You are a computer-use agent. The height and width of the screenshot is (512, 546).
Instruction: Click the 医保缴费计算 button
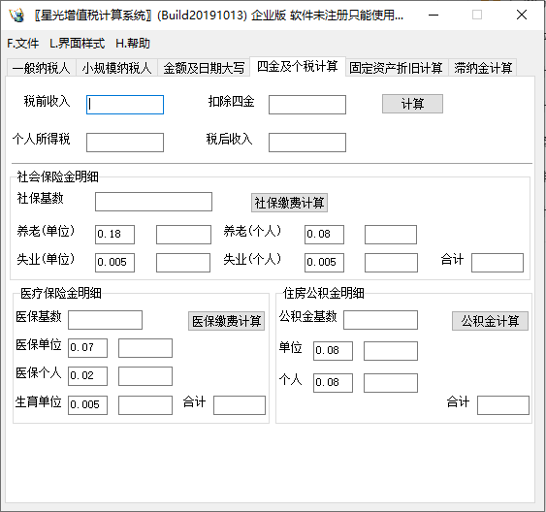click(x=226, y=321)
